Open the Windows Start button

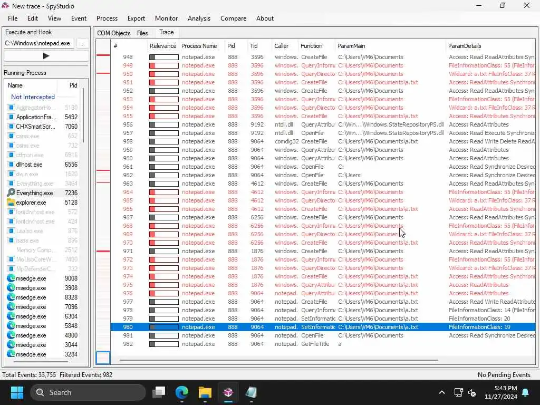pyautogui.click(x=17, y=392)
